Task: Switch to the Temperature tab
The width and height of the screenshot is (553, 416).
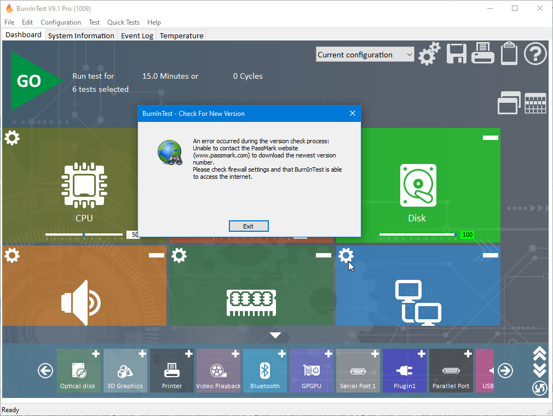Action: tap(182, 36)
